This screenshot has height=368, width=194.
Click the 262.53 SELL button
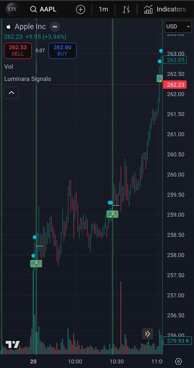pyautogui.click(x=18, y=50)
